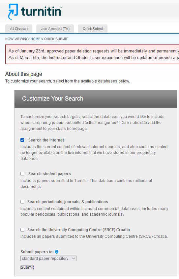179x279 pixels.
Task: Click the Submit papers to label
Action: (x=37, y=252)
